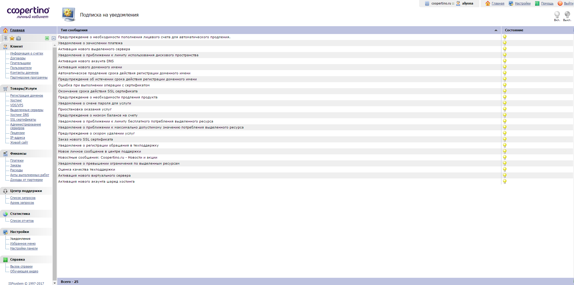The width and height of the screenshot is (574, 285).
Task: Click the building icon next to coopertino.ru
Action: [x=427, y=3]
